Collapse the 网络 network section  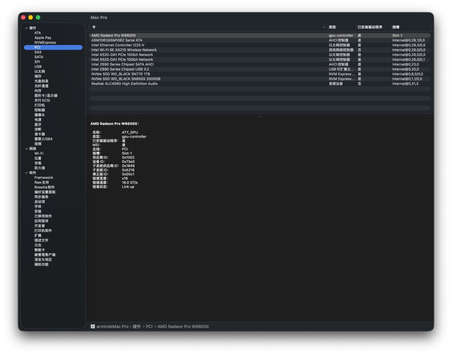[x=26, y=149]
